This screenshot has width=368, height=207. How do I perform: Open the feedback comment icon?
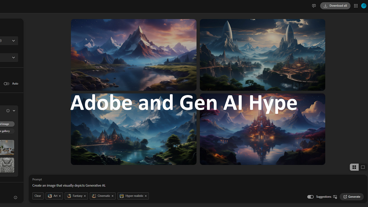[314, 6]
